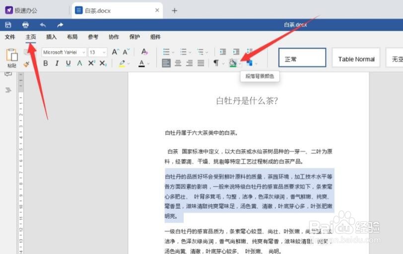Screen dimensions: 403x254
Task: Select the format painter brush
Action: click(26, 64)
